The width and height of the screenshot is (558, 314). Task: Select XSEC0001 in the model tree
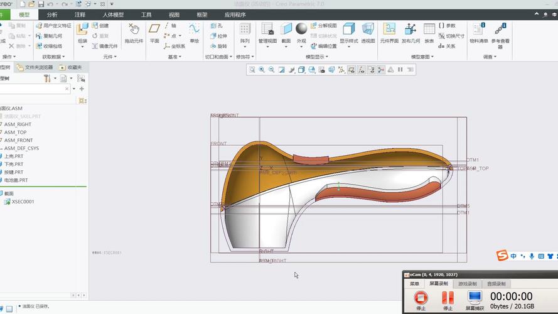23,202
